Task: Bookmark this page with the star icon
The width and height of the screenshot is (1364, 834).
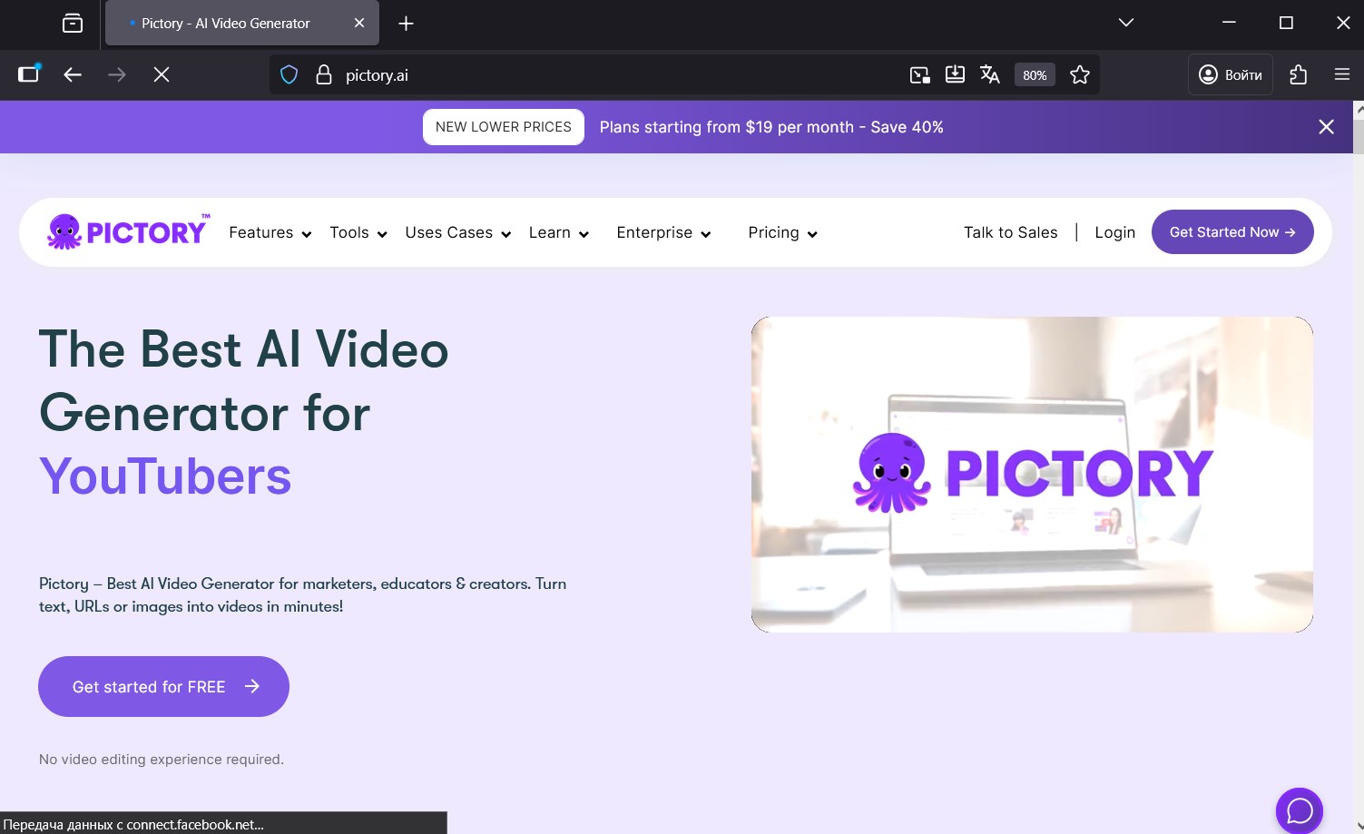Action: tap(1079, 75)
